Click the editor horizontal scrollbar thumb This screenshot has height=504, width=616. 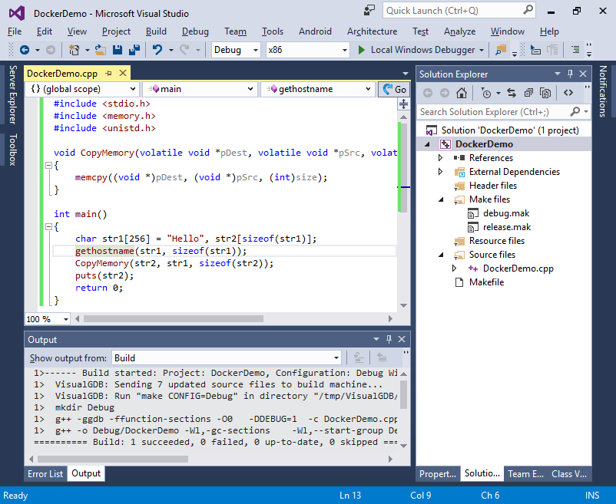[x=174, y=319]
